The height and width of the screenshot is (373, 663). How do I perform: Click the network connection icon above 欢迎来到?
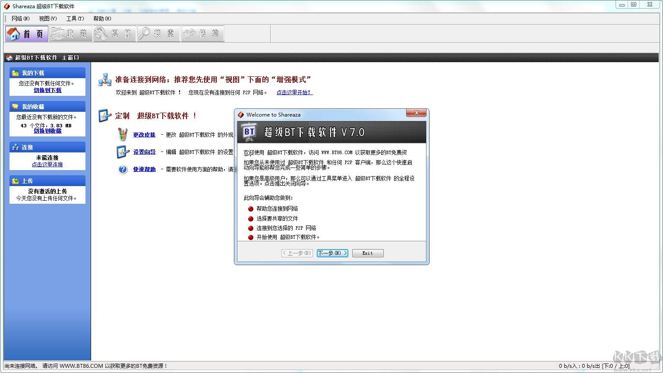[x=104, y=80]
